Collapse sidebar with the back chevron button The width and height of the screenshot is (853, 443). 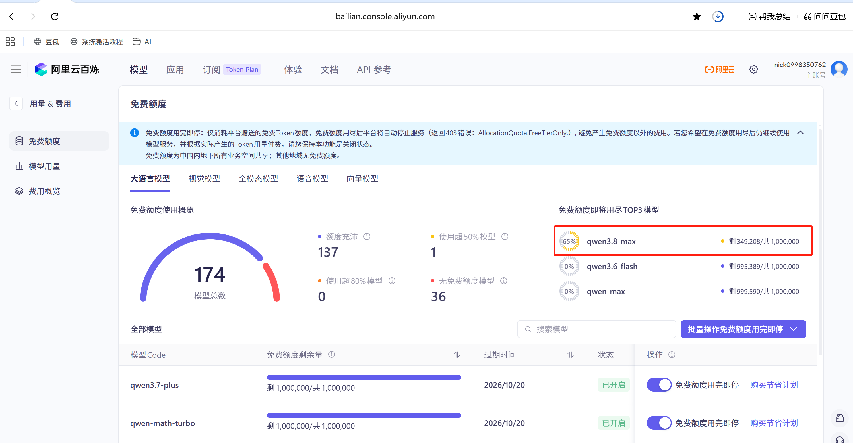(16, 103)
